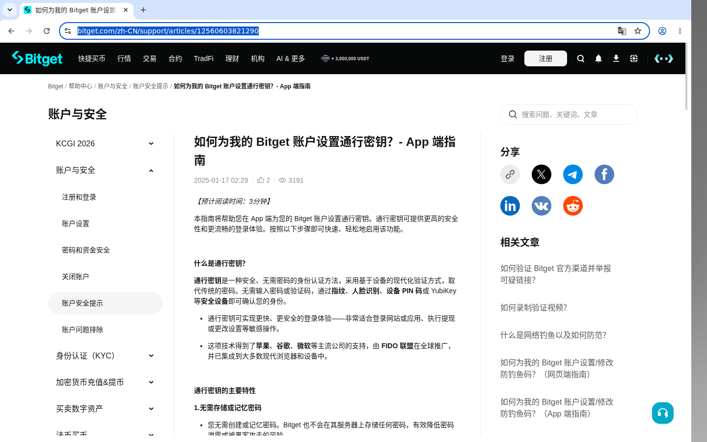Click the 注册 register button

tap(545, 58)
